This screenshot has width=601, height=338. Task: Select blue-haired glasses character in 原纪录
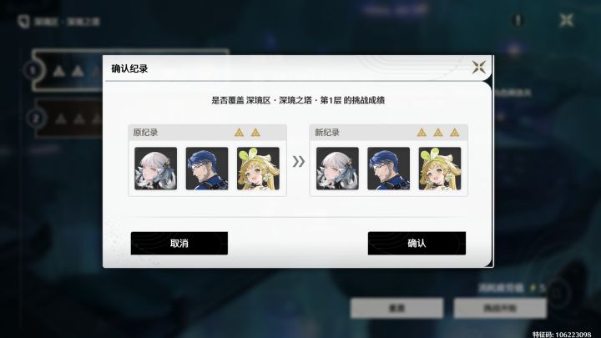pos(207,169)
